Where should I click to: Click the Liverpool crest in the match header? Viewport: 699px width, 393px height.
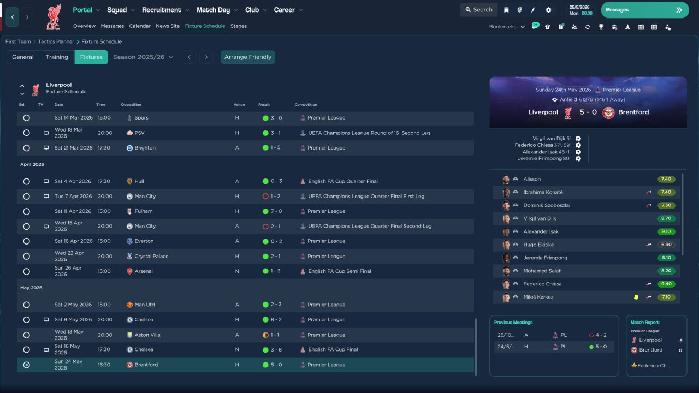coord(568,112)
